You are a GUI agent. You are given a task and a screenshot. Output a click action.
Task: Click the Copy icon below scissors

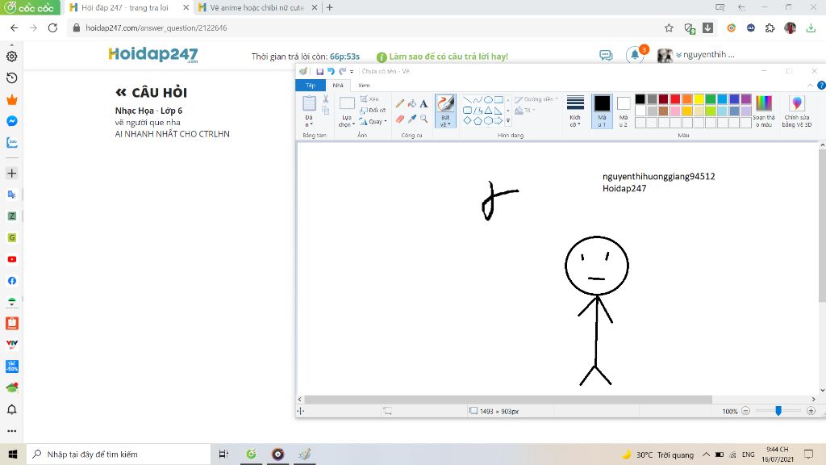pyautogui.click(x=326, y=110)
